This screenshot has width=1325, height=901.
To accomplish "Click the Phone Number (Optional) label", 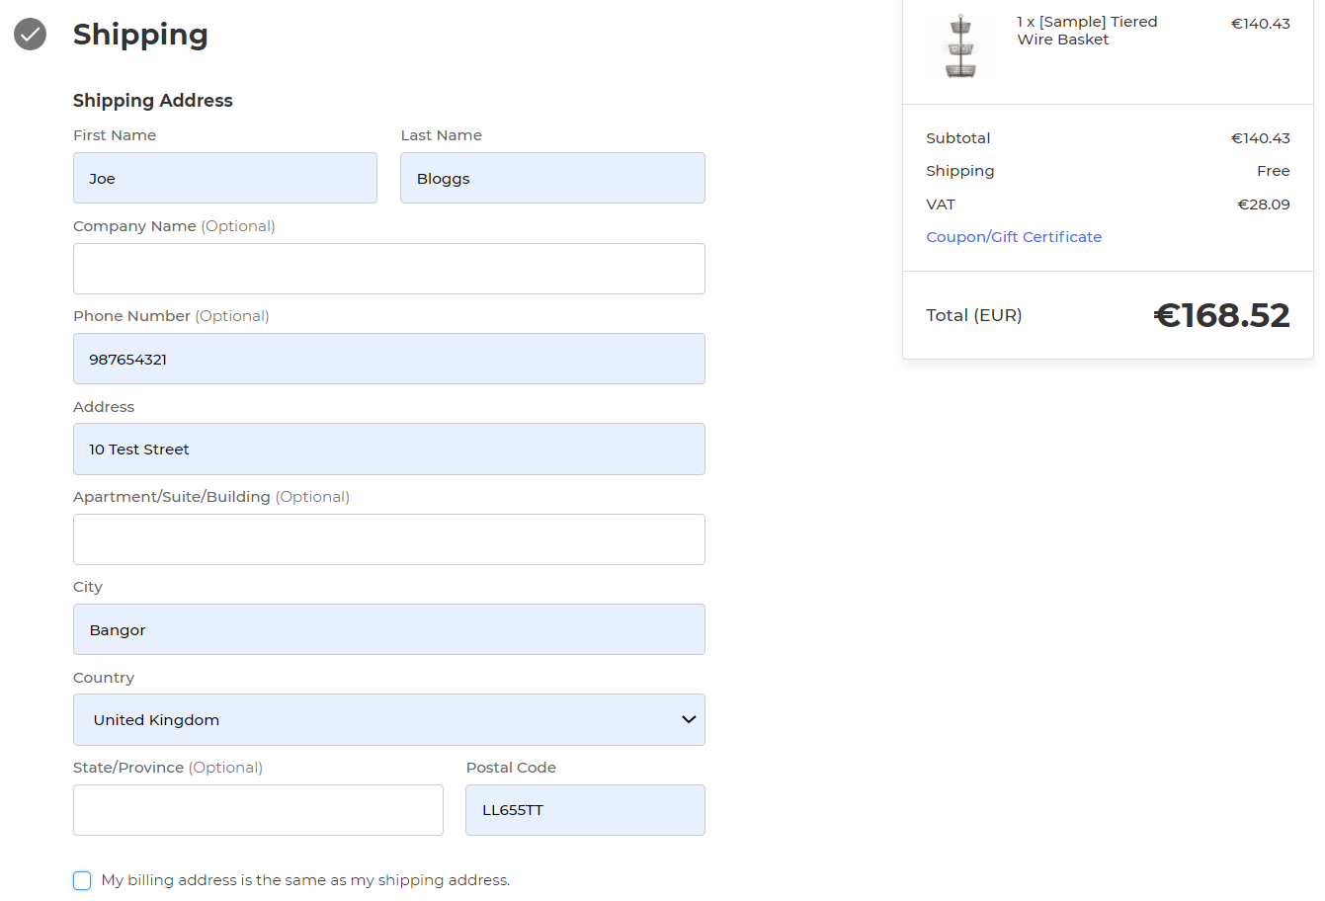I will click(171, 316).
